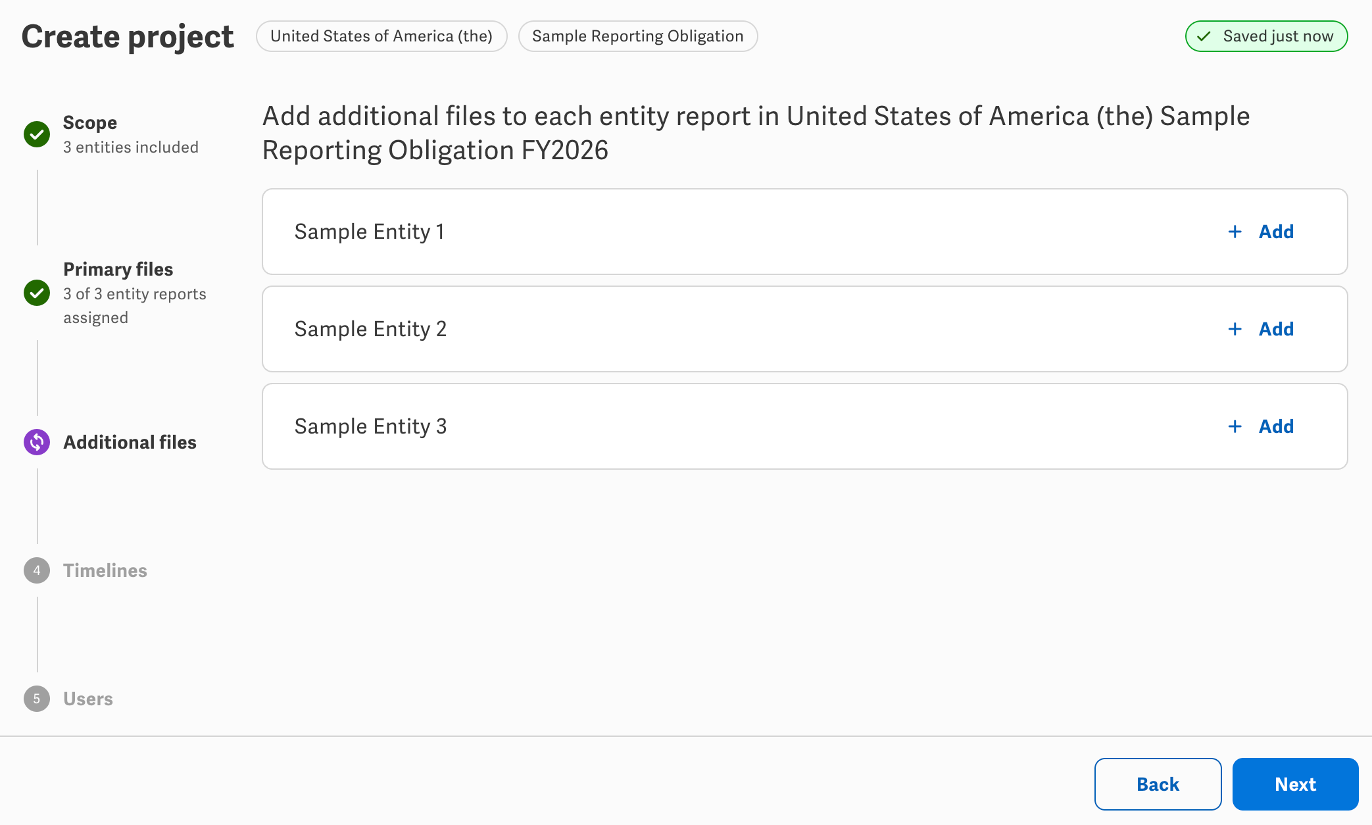The width and height of the screenshot is (1372, 825).
Task: Add files to Sample Entity 1
Action: pos(1261,232)
